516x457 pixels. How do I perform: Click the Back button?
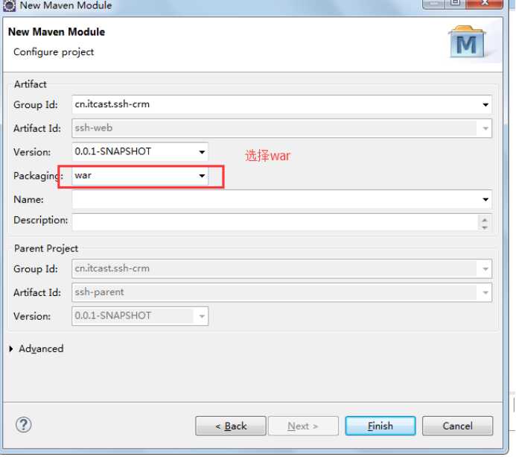[231, 426]
